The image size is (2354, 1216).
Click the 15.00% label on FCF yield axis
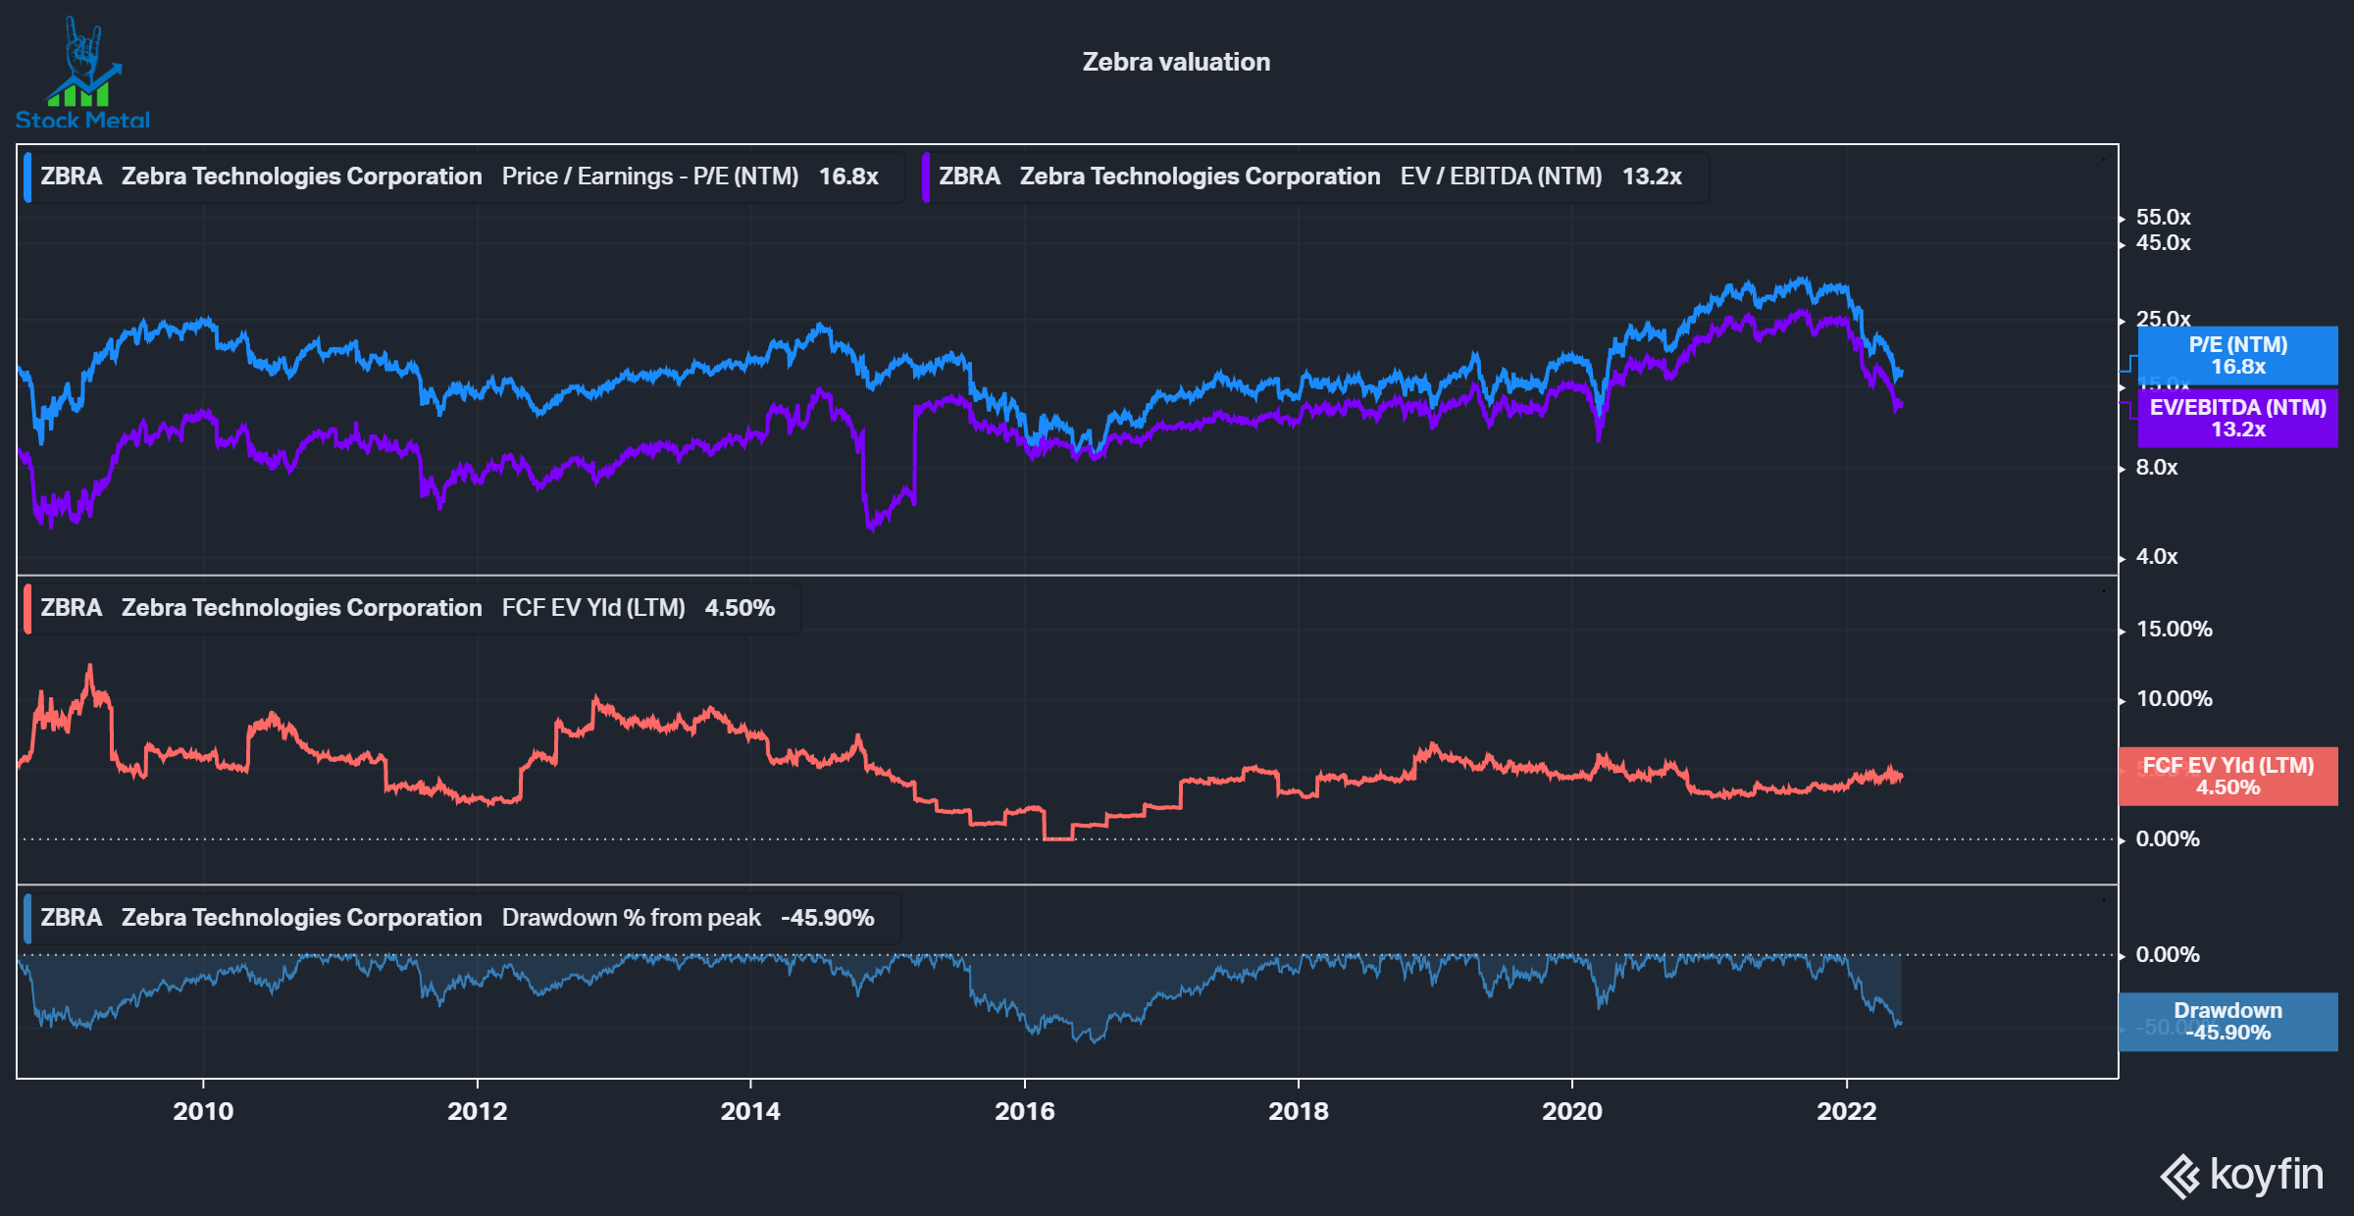click(2174, 630)
